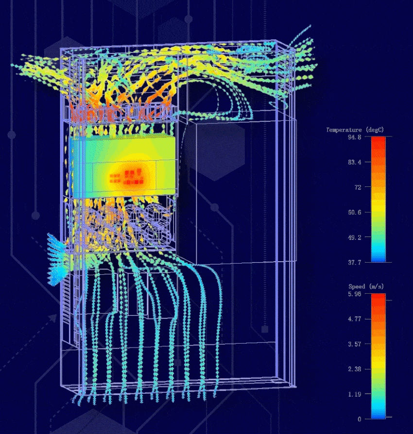Click the red top of the temperature color bar
Image resolution: width=413 pixels, height=434 pixels.
pyautogui.click(x=378, y=142)
